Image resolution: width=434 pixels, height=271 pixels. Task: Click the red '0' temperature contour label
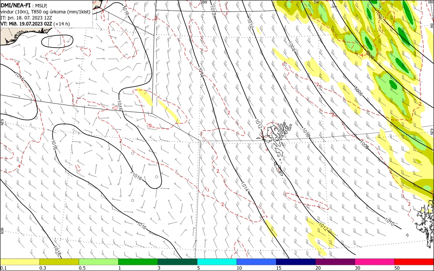click(x=150, y=126)
